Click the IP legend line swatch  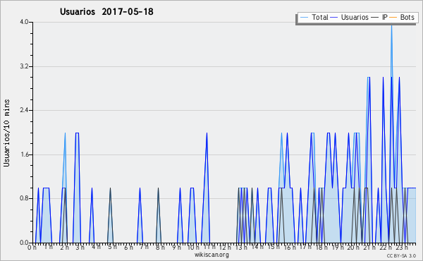pos(375,17)
